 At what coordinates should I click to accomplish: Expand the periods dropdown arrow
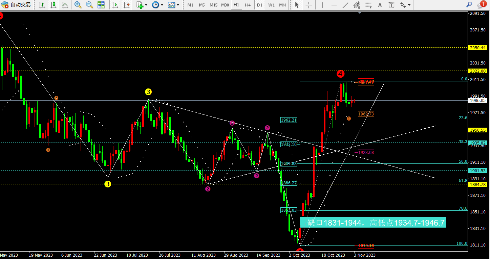pyautogui.click(x=162, y=5)
